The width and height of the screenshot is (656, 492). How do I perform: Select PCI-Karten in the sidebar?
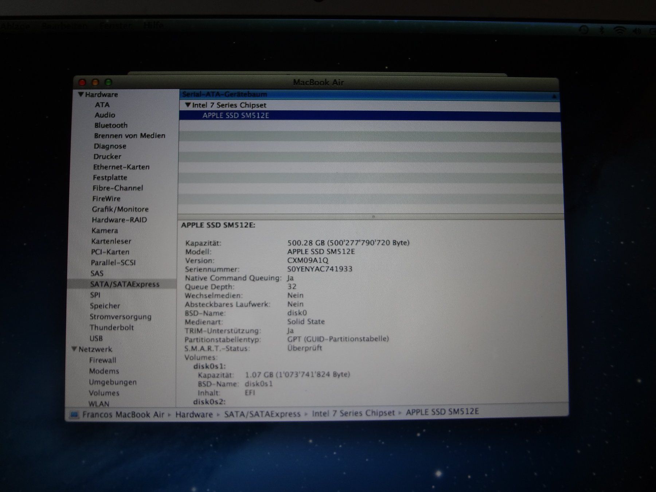pyautogui.click(x=110, y=252)
